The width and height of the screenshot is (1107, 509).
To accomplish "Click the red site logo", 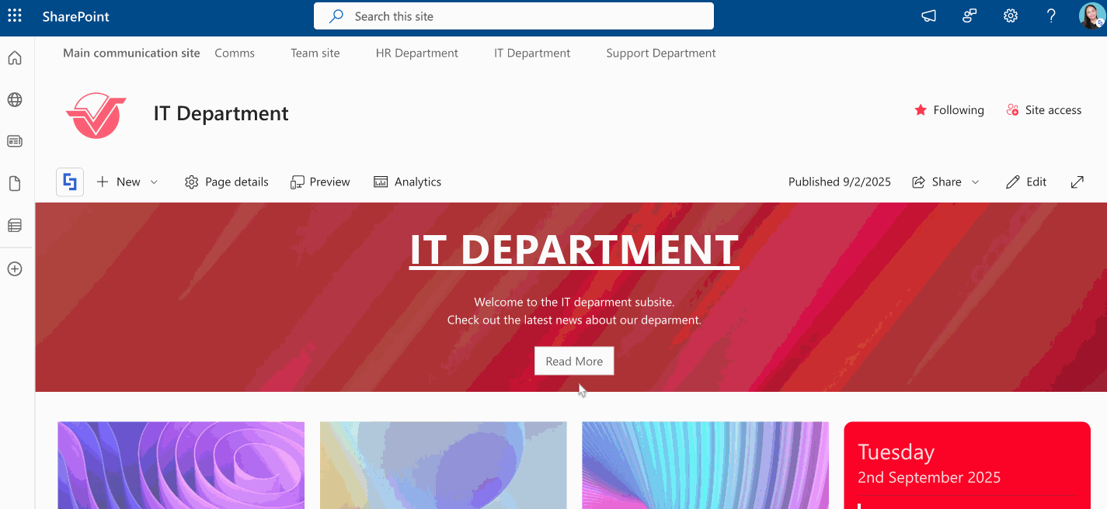I will (96, 115).
